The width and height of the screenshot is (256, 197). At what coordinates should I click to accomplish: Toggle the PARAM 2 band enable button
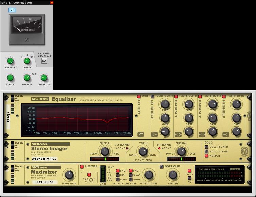[200, 96]
